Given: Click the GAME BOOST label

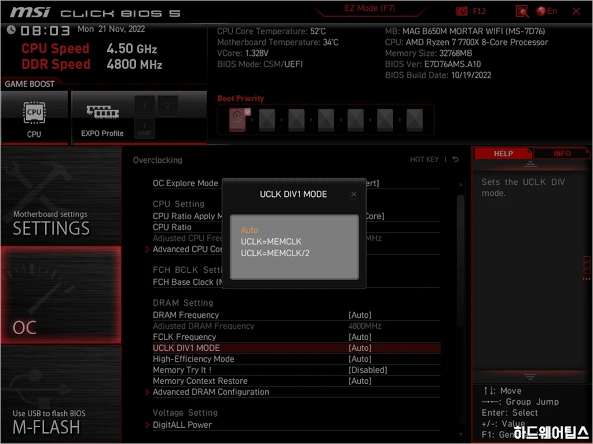Looking at the screenshot, I should (30, 84).
